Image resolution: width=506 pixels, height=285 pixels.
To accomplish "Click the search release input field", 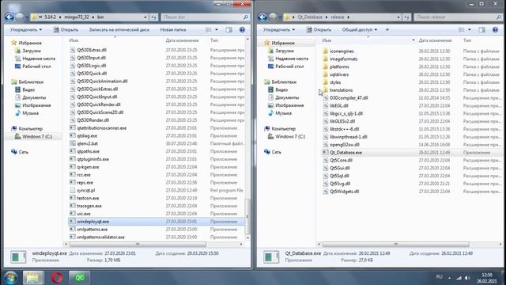I will pyautogui.click(x=459, y=17).
